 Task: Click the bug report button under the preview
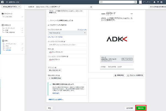pos(119,75)
